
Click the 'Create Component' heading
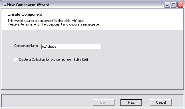25,14
